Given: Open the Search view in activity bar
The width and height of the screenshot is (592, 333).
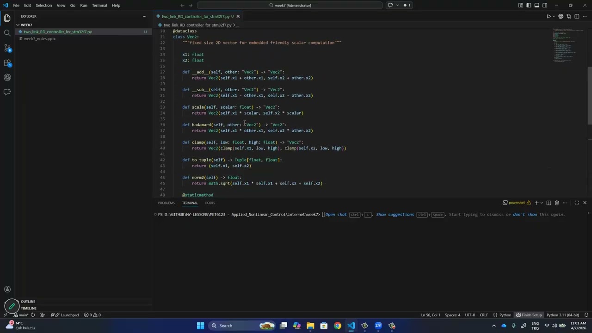Looking at the screenshot, I should pos(7,33).
